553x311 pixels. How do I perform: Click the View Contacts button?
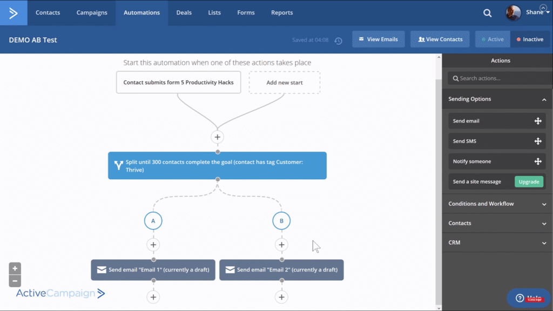(440, 39)
